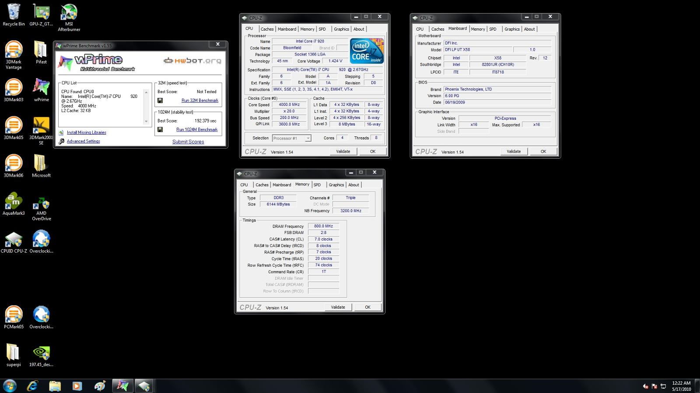Image resolution: width=700 pixels, height=393 pixels.
Task: Click the hwbot.org logo in wPrime
Action: pyautogui.click(x=192, y=61)
